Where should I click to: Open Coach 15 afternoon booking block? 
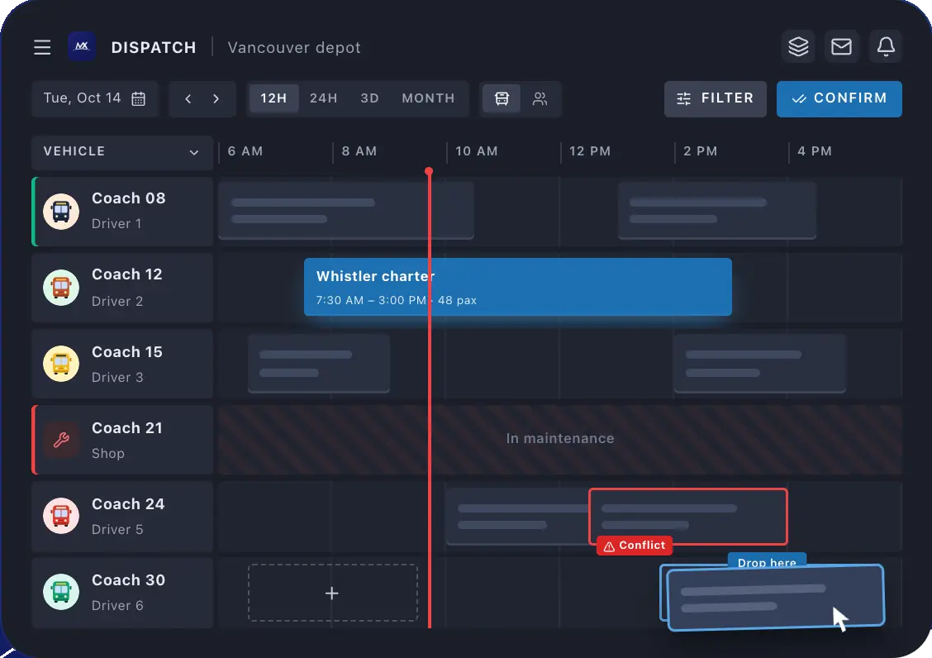[759, 363]
